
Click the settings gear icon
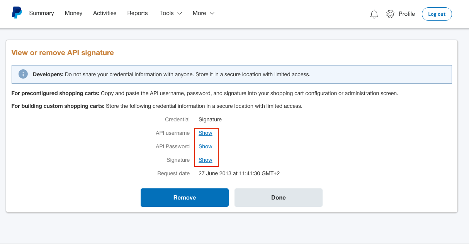pos(390,14)
